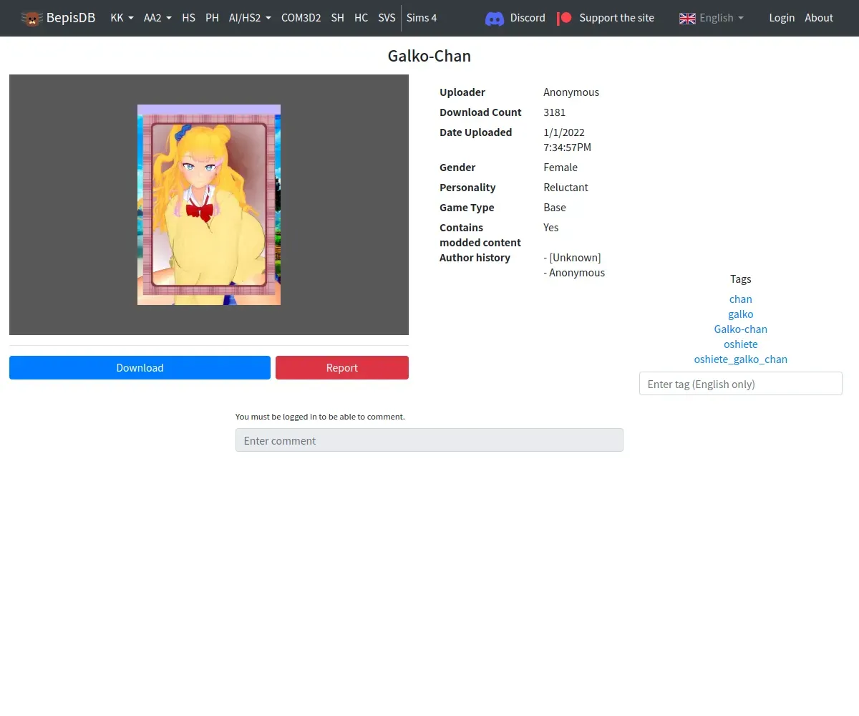Open the AA2 dropdown menu
The height and width of the screenshot is (716, 859).
(x=157, y=18)
